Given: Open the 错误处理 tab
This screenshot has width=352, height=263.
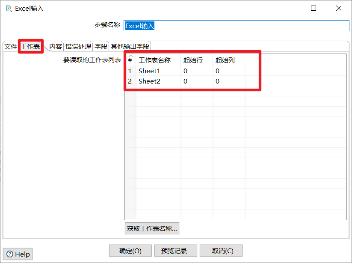Looking at the screenshot, I should [78, 47].
